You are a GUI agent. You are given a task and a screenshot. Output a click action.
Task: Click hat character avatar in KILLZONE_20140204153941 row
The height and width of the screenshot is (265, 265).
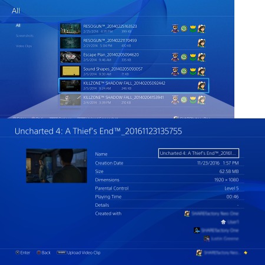click(x=175, y=100)
